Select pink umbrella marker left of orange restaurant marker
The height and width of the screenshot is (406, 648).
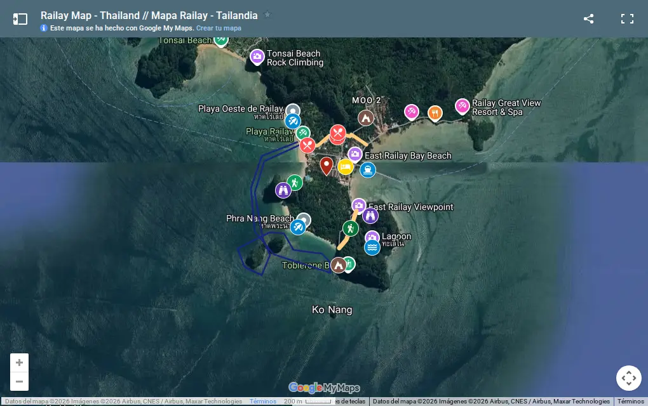coord(411,112)
